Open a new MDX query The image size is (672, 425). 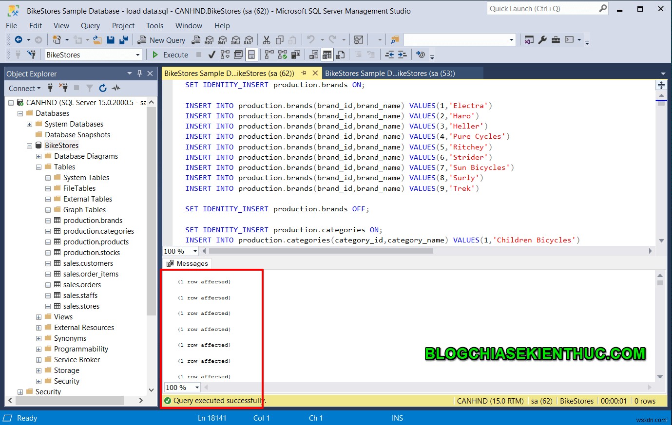coord(209,40)
